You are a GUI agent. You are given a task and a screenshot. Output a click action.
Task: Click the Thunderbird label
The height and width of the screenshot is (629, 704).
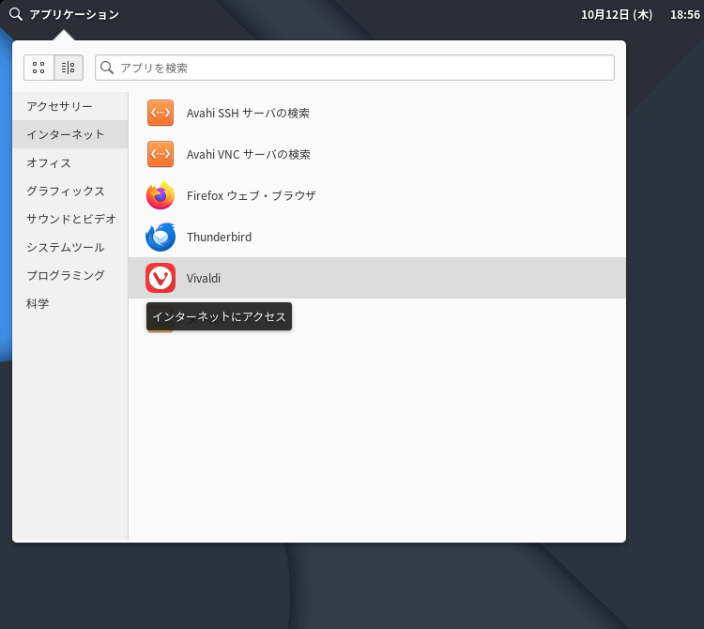click(219, 237)
